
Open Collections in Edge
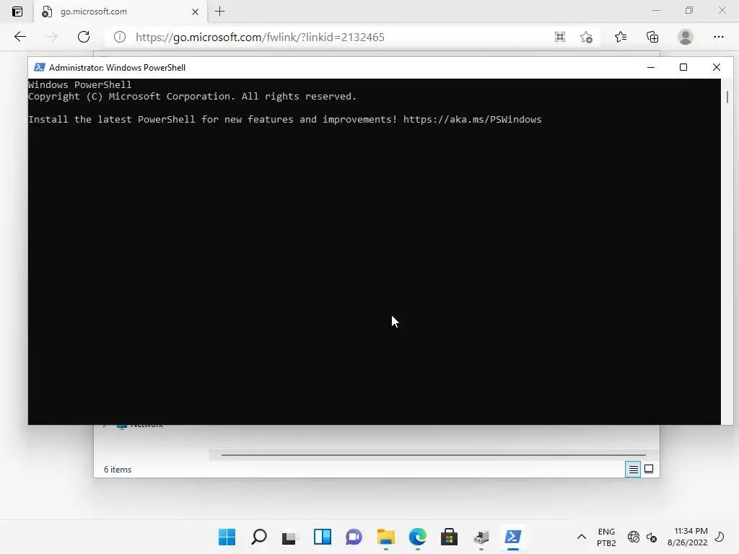tap(652, 37)
